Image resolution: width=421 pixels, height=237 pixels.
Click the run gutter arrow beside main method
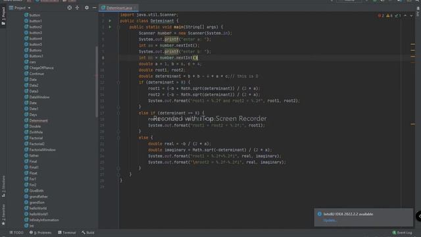coord(110,27)
